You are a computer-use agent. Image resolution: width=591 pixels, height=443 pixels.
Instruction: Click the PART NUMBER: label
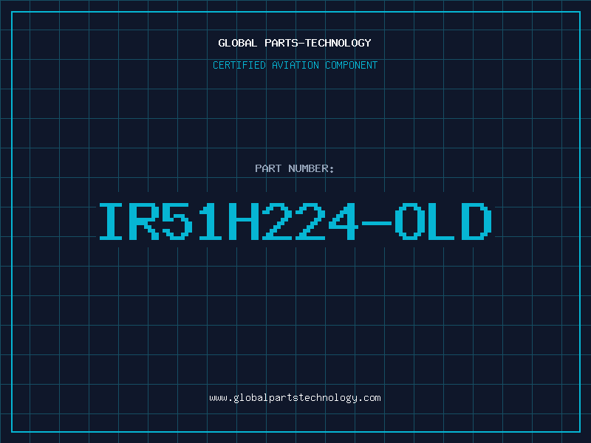pos(295,168)
